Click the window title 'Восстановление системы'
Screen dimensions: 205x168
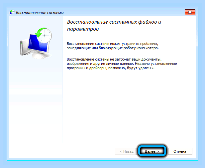tap(40, 13)
